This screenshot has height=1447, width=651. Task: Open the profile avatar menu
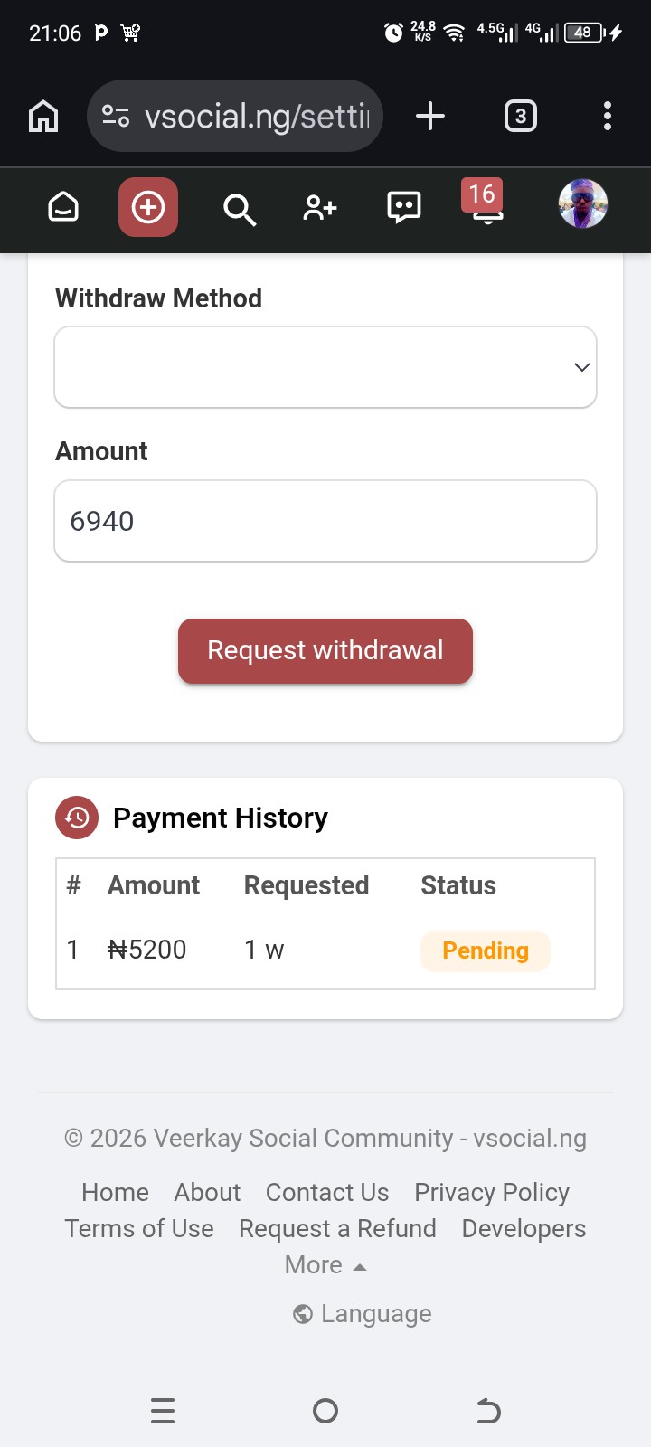click(x=582, y=203)
